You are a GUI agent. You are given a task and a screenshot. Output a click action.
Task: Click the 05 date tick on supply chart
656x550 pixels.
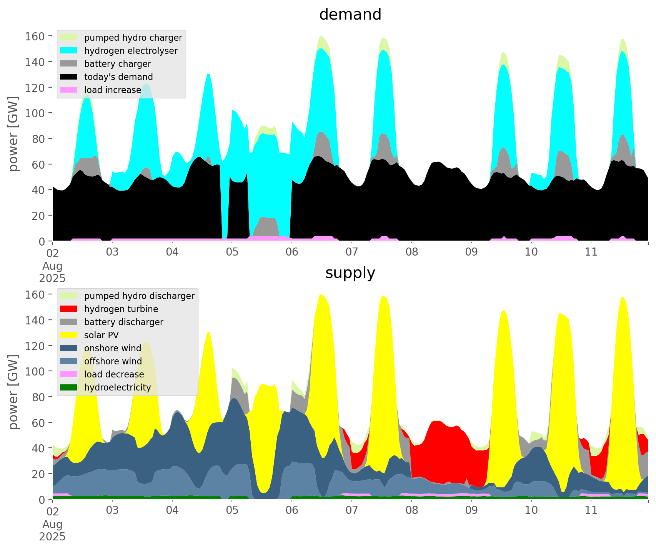coord(232,510)
